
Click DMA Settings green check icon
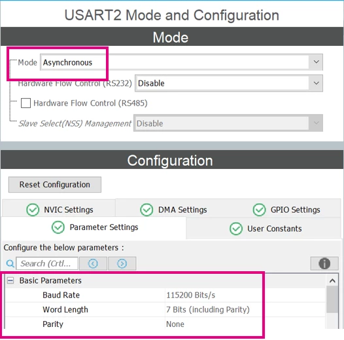(146, 210)
